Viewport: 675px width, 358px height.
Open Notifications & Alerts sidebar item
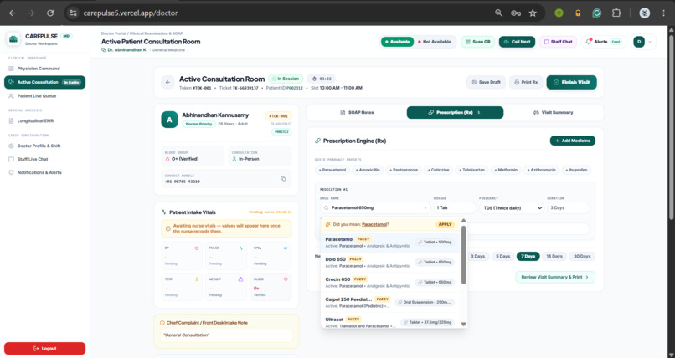pyautogui.click(x=44, y=172)
